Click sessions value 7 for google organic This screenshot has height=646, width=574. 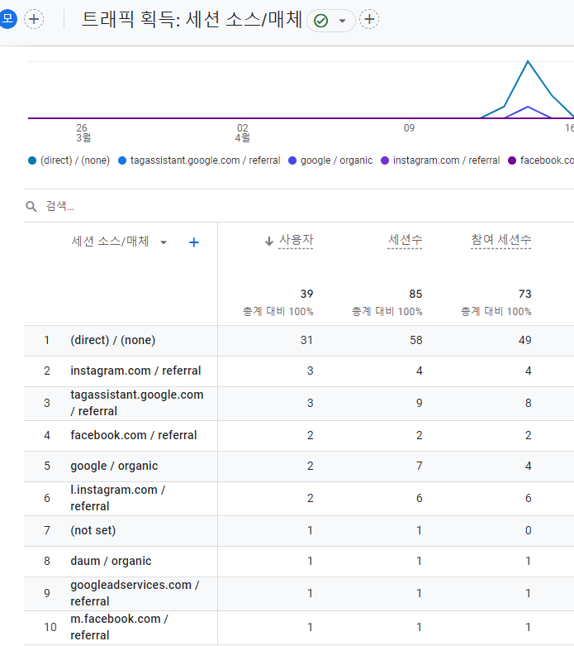tap(420, 466)
